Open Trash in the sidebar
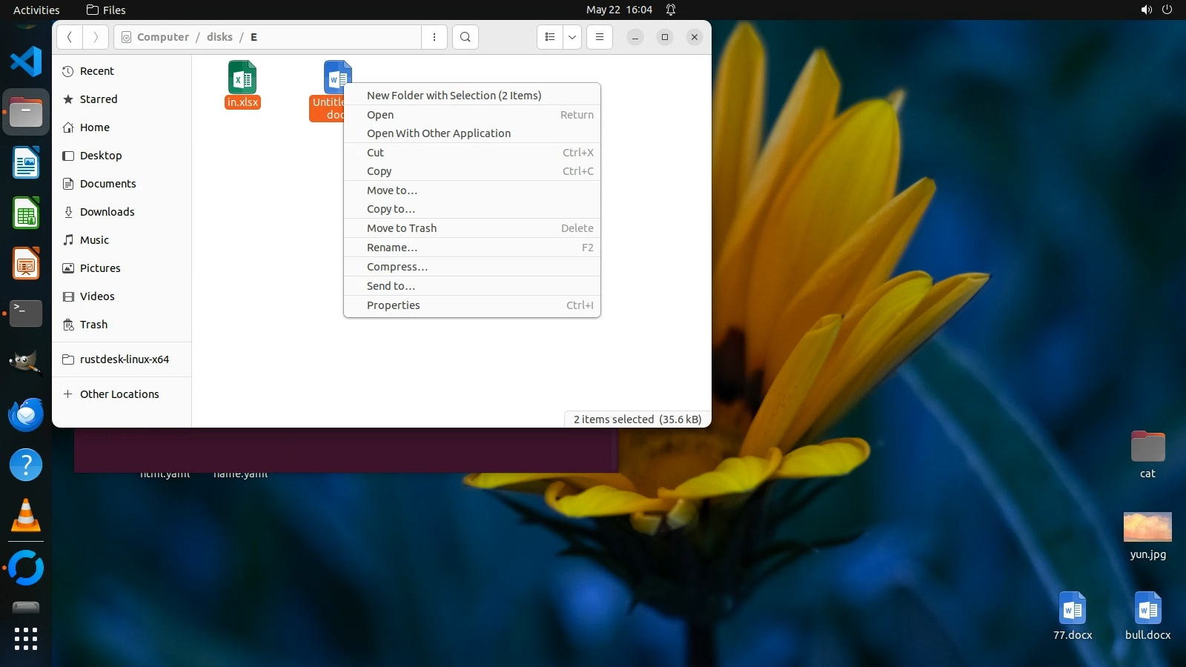 [93, 325]
